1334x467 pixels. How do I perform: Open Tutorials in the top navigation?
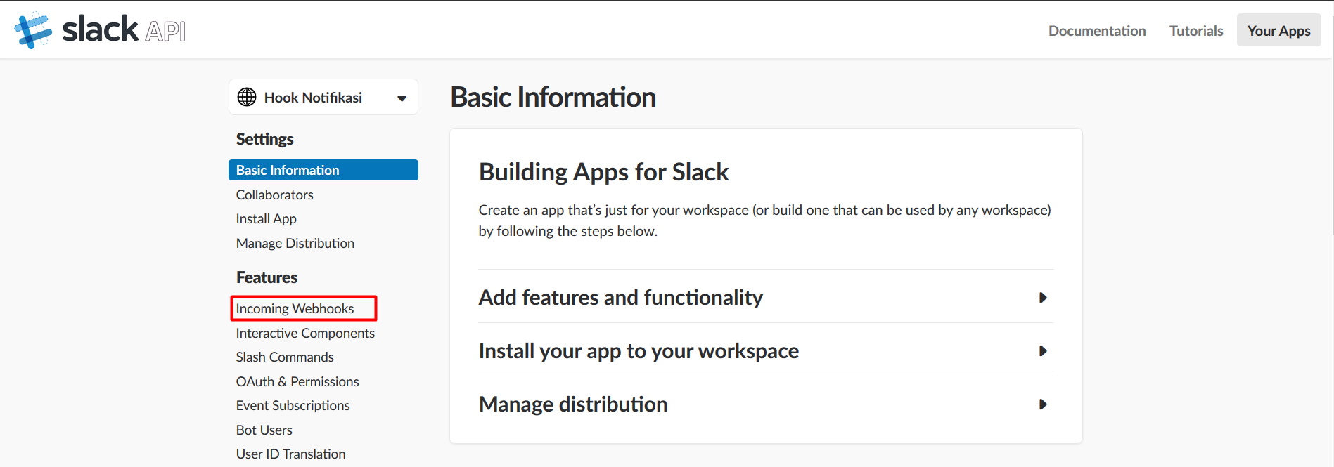tap(1196, 31)
